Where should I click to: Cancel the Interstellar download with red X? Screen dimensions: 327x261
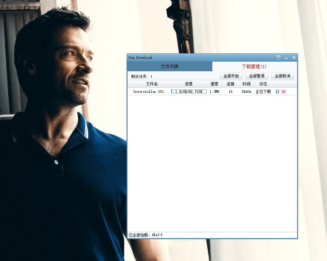pos(284,92)
